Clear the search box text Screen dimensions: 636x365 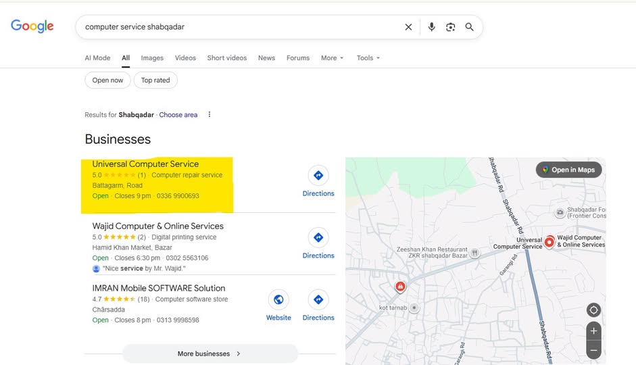pyautogui.click(x=408, y=27)
